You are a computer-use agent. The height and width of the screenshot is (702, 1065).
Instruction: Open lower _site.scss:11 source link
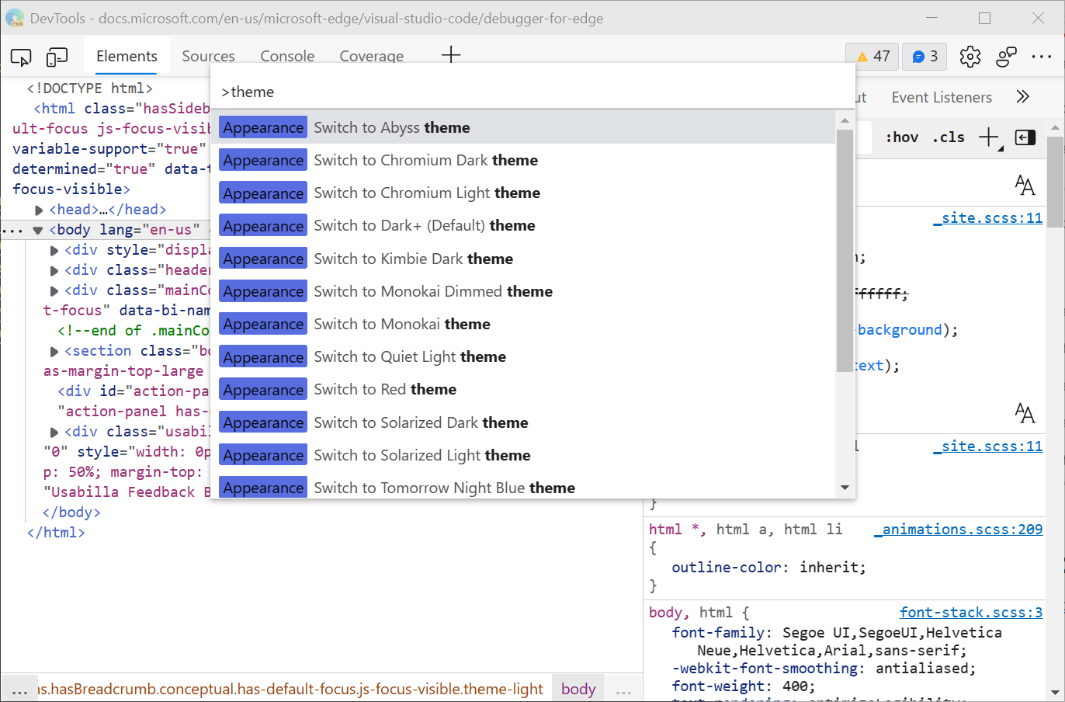tap(988, 446)
